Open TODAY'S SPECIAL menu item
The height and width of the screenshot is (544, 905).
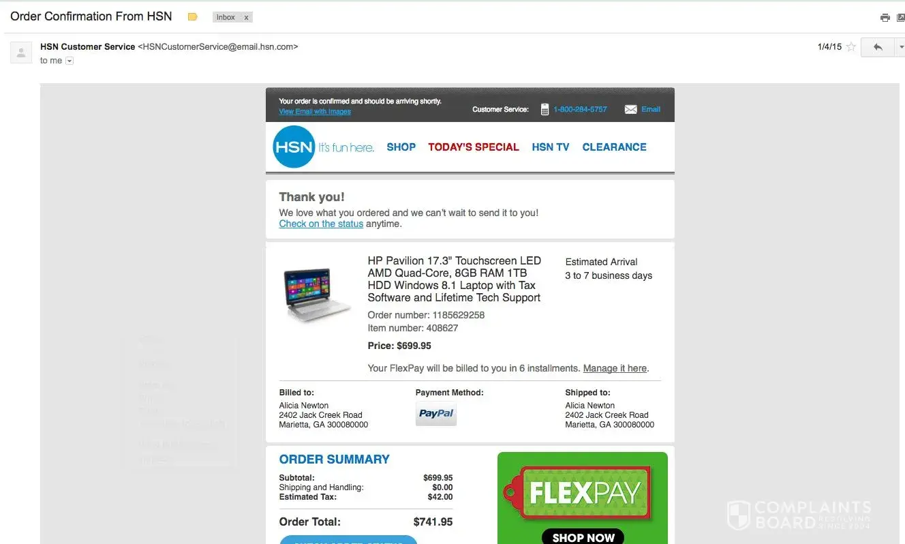coord(474,147)
